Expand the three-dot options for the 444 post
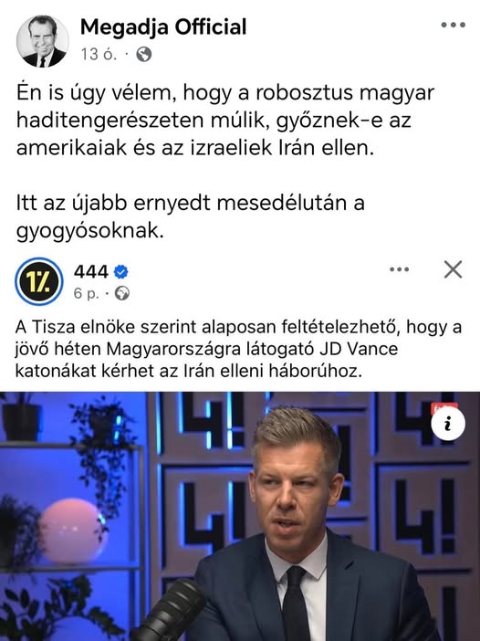This screenshot has width=480, height=641. point(399,269)
